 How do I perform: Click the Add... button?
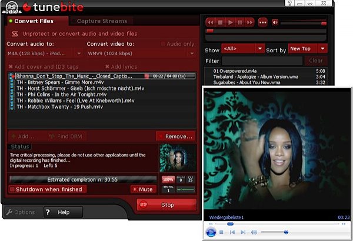point(23,136)
